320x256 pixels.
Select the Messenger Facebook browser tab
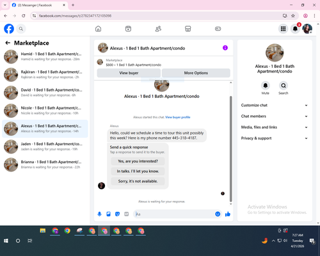39,5
